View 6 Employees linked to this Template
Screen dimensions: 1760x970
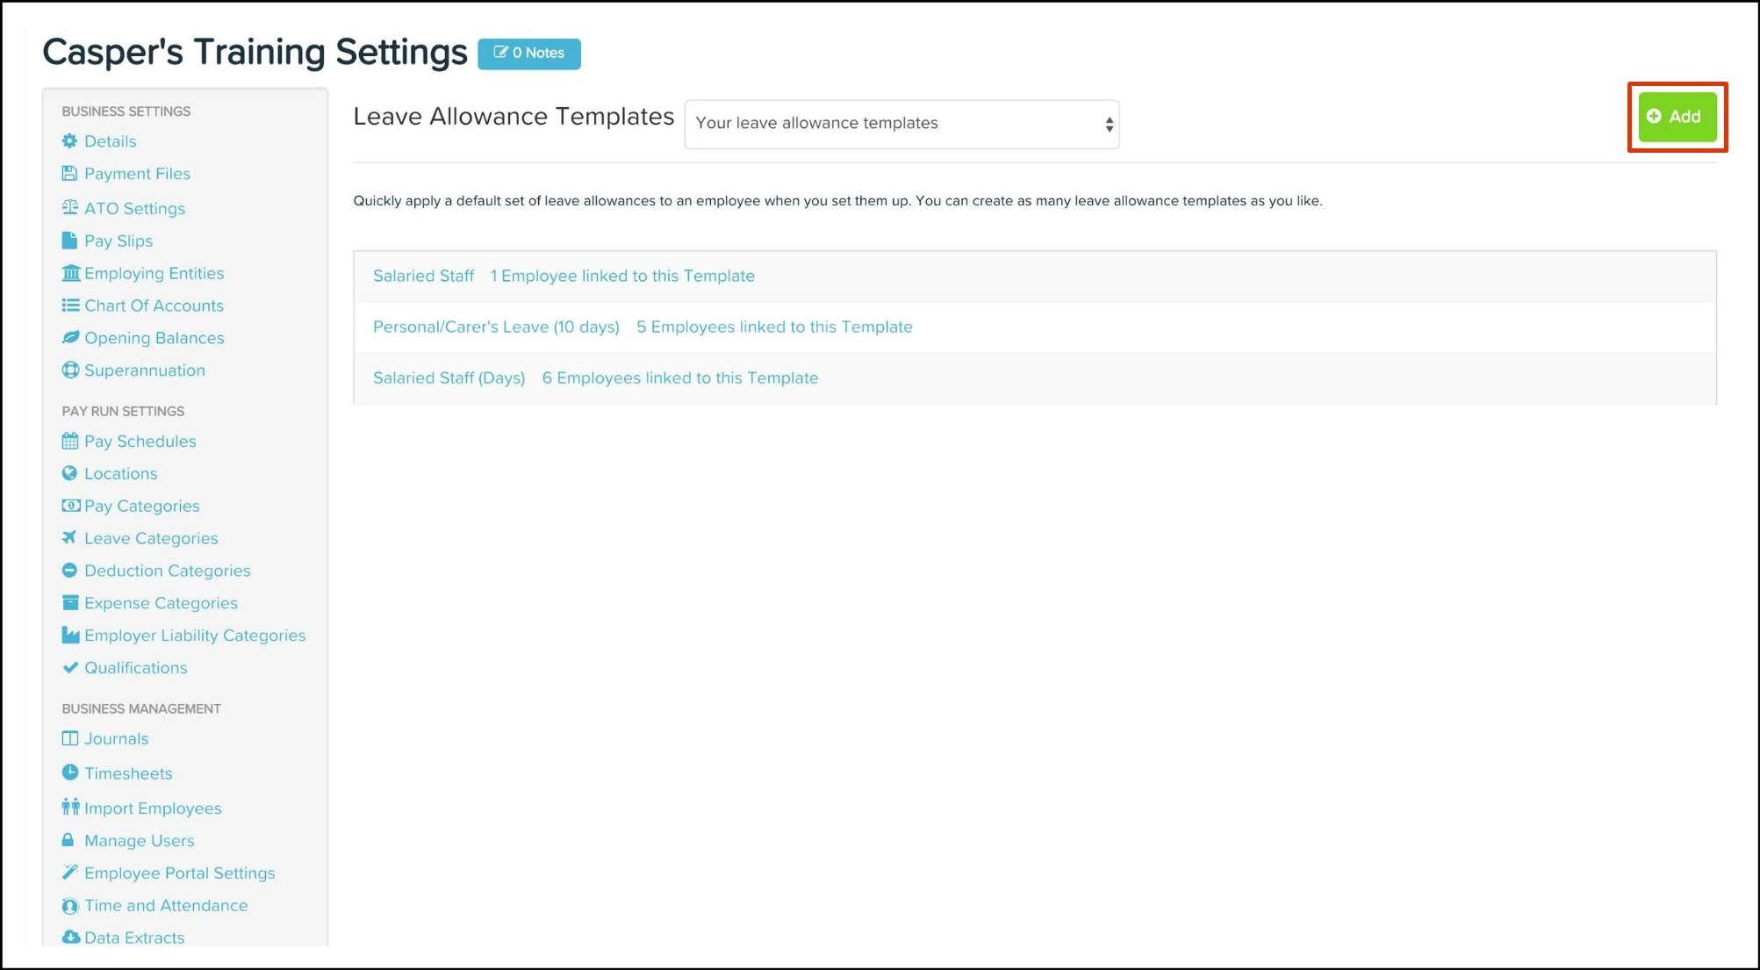[x=679, y=377]
